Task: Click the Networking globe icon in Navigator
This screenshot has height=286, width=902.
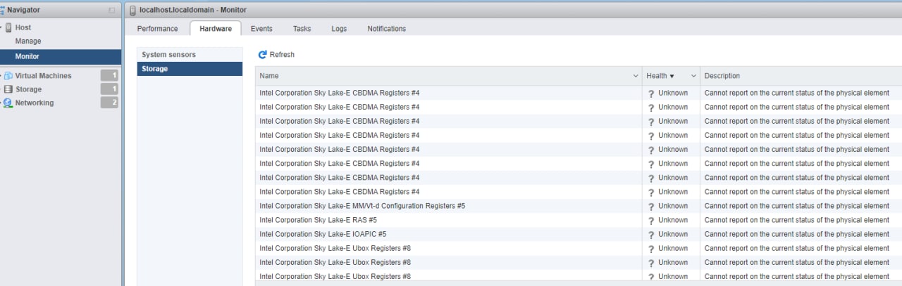Action: 8,103
